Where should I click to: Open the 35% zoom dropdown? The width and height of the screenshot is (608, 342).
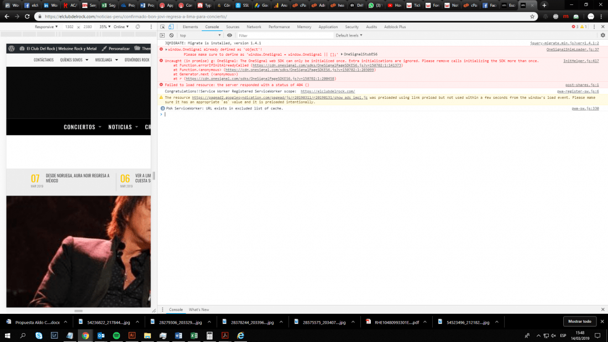tap(104, 27)
